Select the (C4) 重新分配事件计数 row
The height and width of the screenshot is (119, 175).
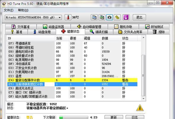[72, 80]
